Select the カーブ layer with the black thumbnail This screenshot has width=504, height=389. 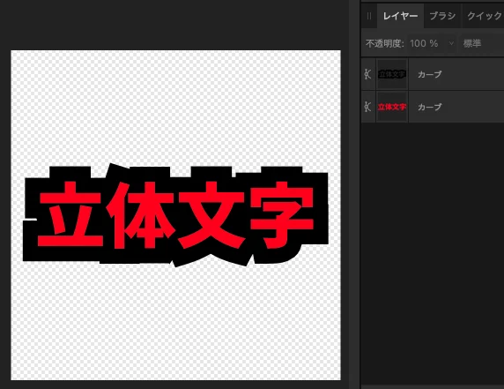click(x=433, y=74)
